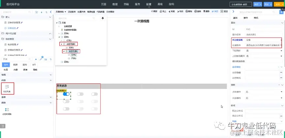Open the 企业桌面端-桌面 dropdown in the top bar
Image resolution: width=285 pixels, height=138 pixels.
pos(240,4)
